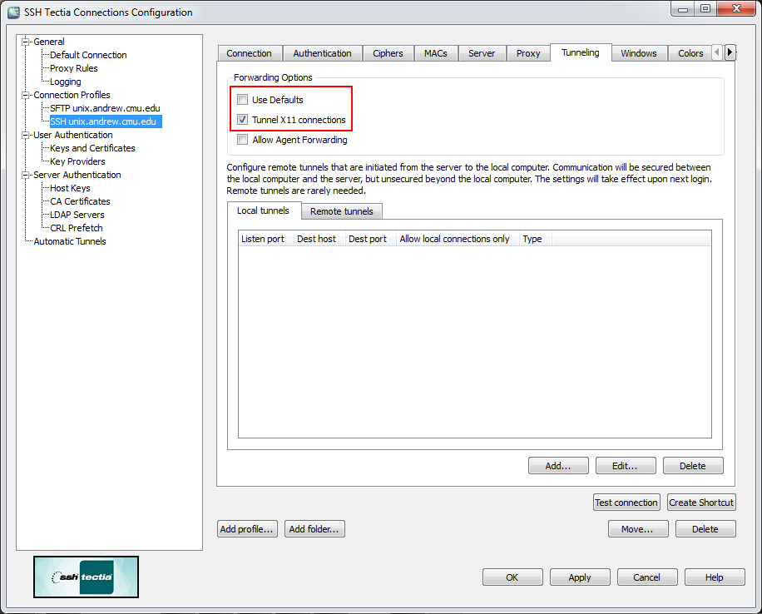Select LDAP Servers in the tree
Viewport: 762px width, 614px height.
(77, 215)
